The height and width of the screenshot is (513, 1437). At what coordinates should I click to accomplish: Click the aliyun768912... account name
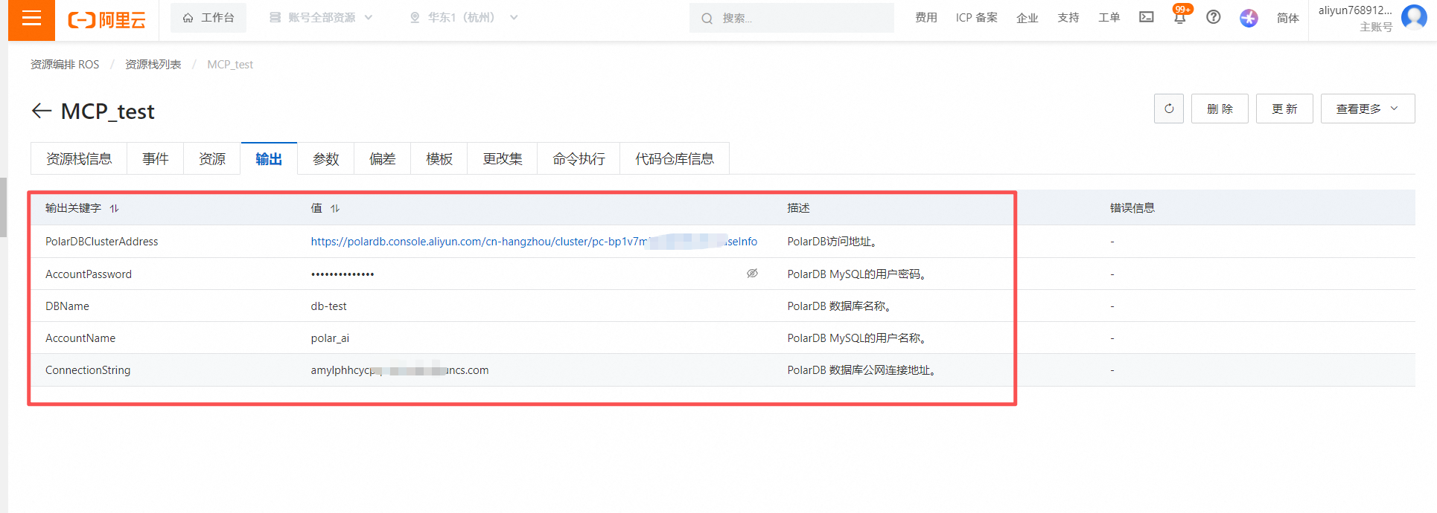coord(1355,10)
